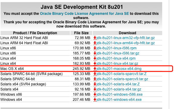Download jdk-8u201-solaris-x64.tar.Z

pyautogui.click(x=118, y=84)
